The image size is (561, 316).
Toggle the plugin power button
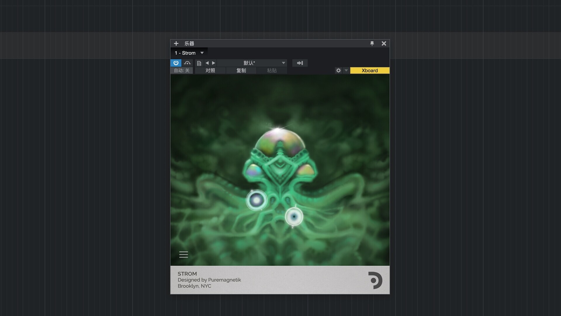click(x=176, y=63)
